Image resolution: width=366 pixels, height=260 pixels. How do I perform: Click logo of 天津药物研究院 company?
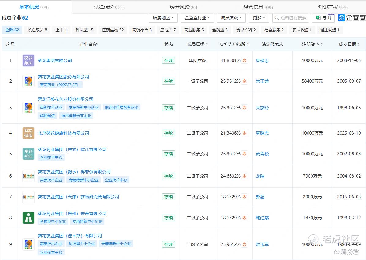(x=28, y=197)
